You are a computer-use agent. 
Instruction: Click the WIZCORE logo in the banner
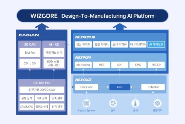pyautogui.click(x=44, y=16)
